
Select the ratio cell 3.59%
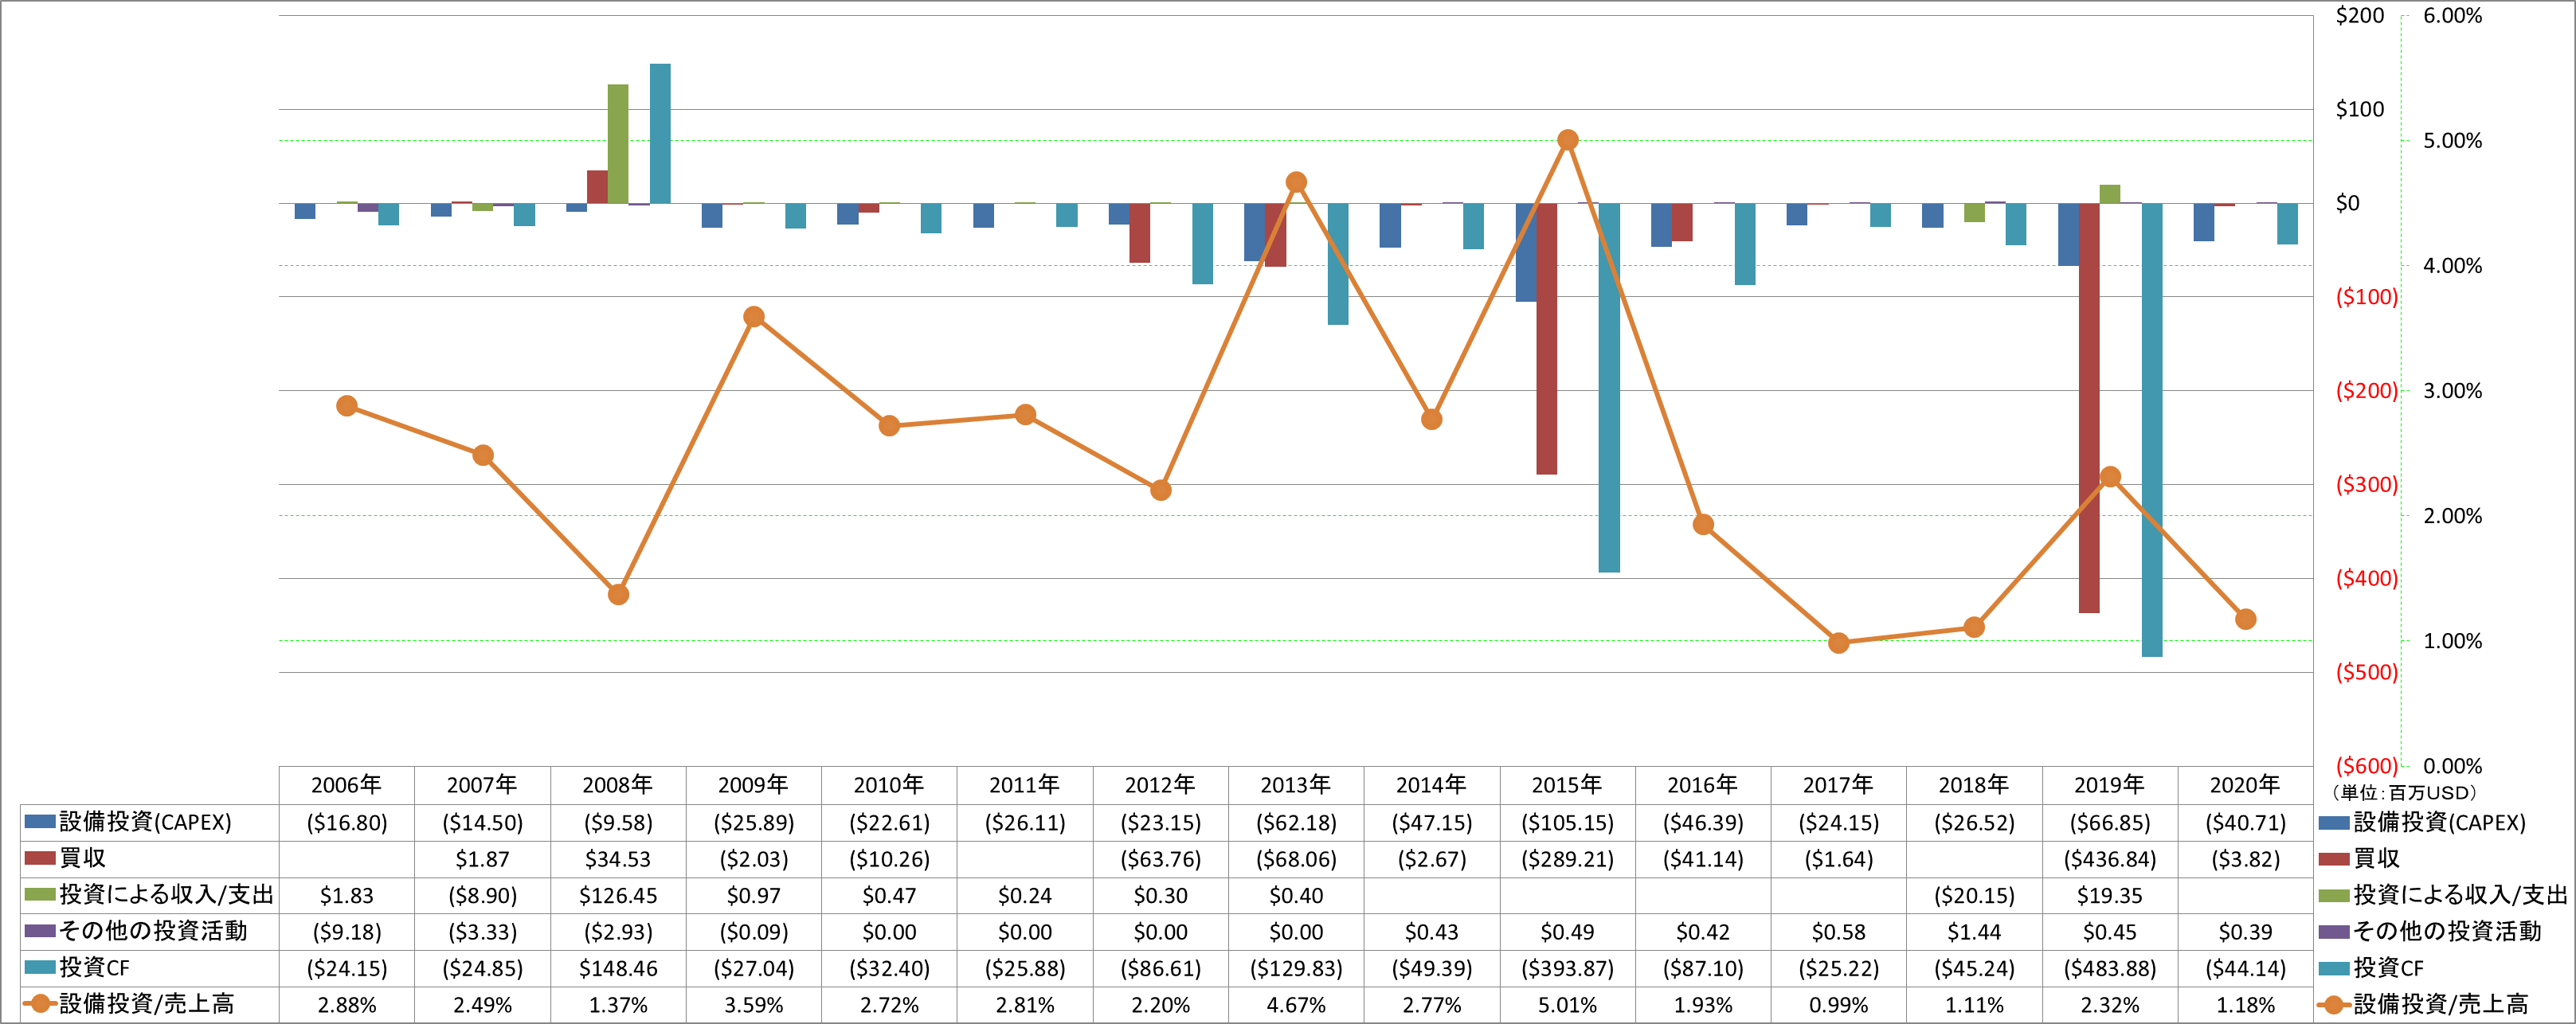753,1005
